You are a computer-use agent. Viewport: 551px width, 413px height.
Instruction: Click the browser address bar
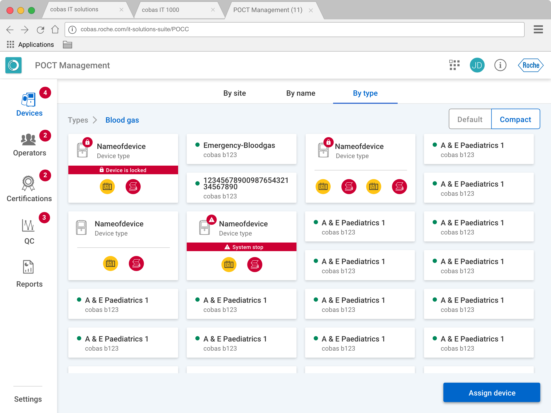tap(294, 29)
